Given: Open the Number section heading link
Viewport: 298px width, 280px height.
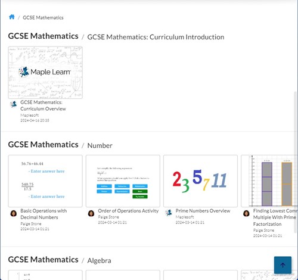Looking at the screenshot, I should (x=100, y=145).
